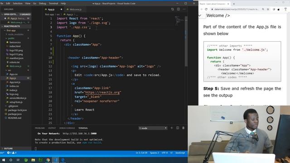
Task: Open index.html in the explorer
Action: 15,46
